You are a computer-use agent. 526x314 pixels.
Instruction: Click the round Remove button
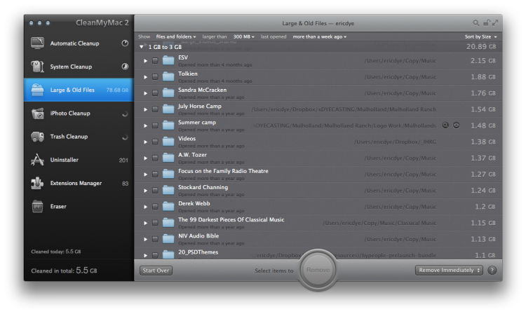coord(318,270)
